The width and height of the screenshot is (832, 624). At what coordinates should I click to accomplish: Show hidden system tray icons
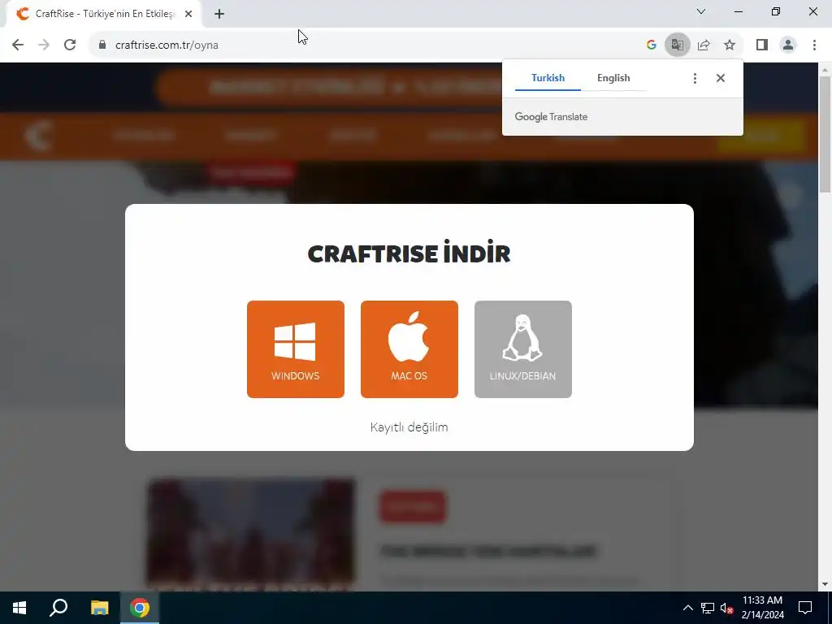[x=687, y=608]
